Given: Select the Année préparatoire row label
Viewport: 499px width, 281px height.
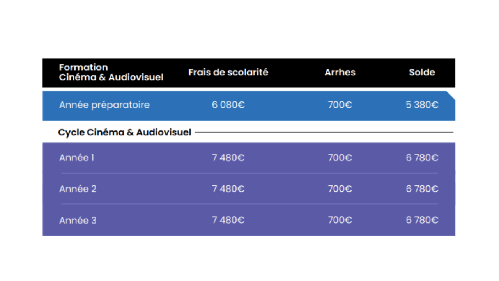Looking at the screenshot, I should 104,105.
